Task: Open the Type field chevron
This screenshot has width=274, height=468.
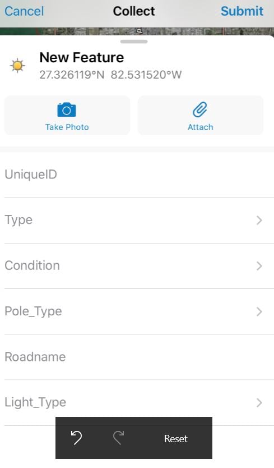Action: pyautogui.click(x=259, y=221)
